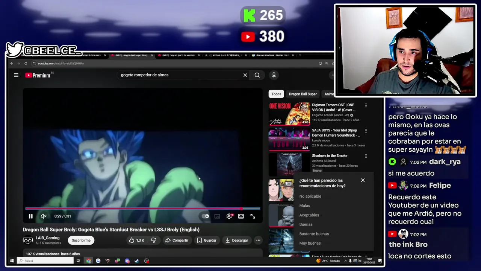Choose Bastante buenas in the survey
481x271 pixels.
[x=314, y=234]
